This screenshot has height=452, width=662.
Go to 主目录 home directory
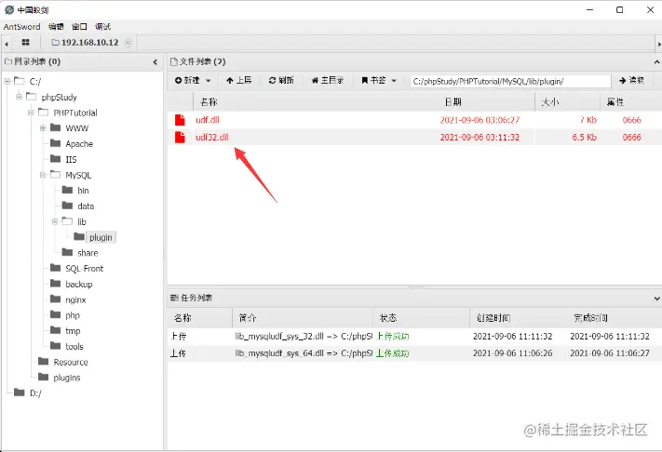(x=328, y=80)
